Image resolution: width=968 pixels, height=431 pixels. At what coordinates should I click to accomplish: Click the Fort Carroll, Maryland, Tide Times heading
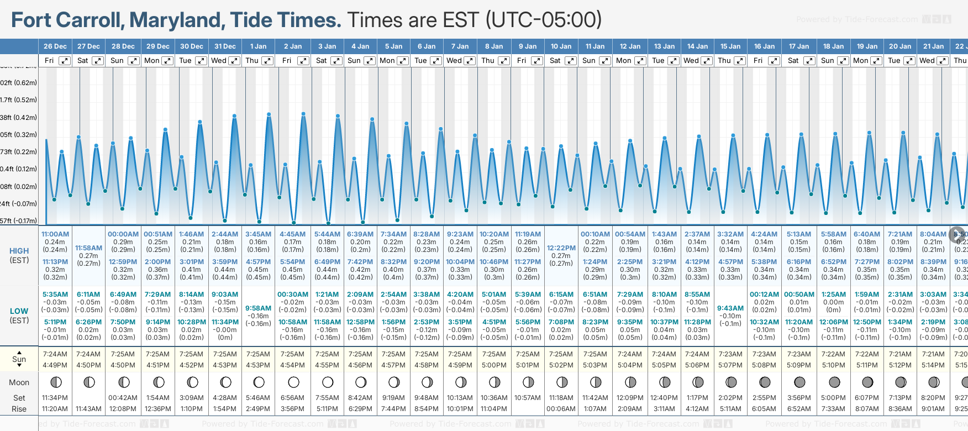coord(176,20)
